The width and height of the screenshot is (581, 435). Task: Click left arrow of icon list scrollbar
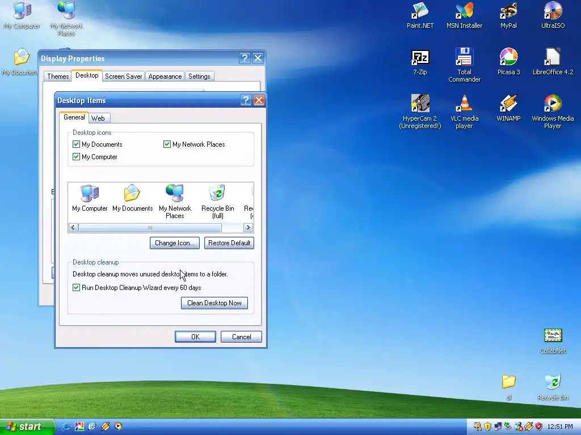tap(73, 228)
